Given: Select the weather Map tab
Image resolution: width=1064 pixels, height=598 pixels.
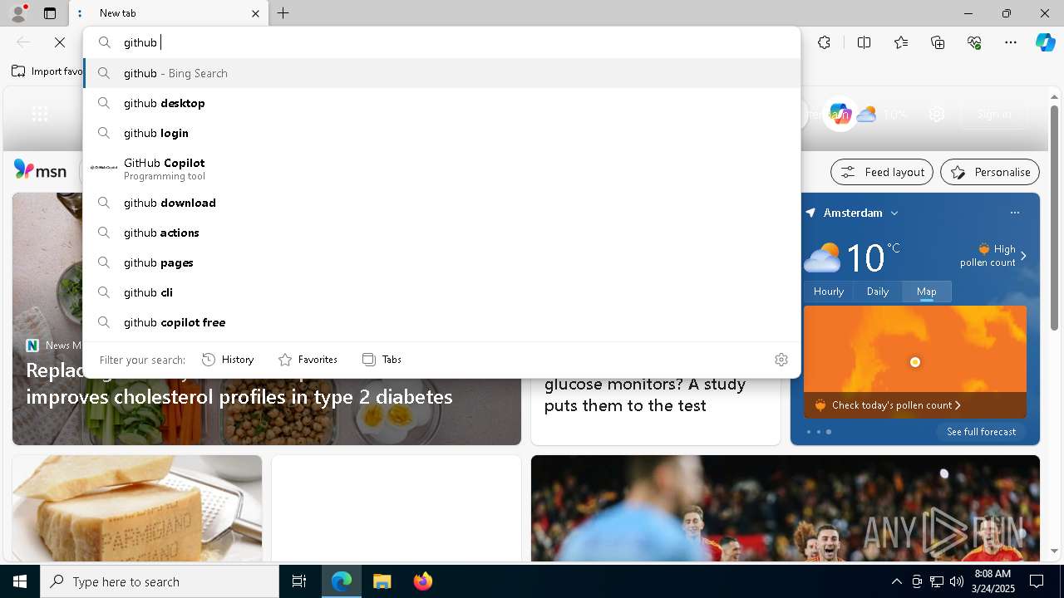Looking at the screenshot, I should (927, 292).
